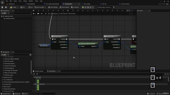Open the Diff dropdown
The height and width of the screenshot is (95, 170).
pos(23,7)
